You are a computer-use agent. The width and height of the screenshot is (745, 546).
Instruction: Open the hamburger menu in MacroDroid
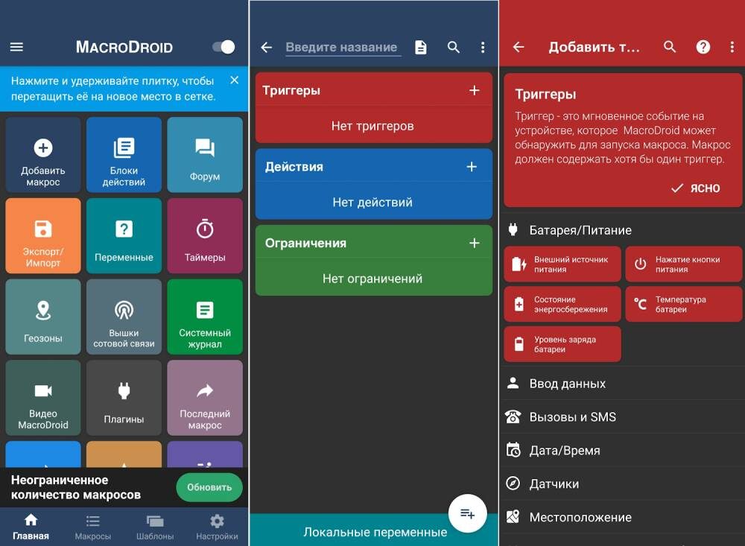pyautogui.click(x=16, y=47)
